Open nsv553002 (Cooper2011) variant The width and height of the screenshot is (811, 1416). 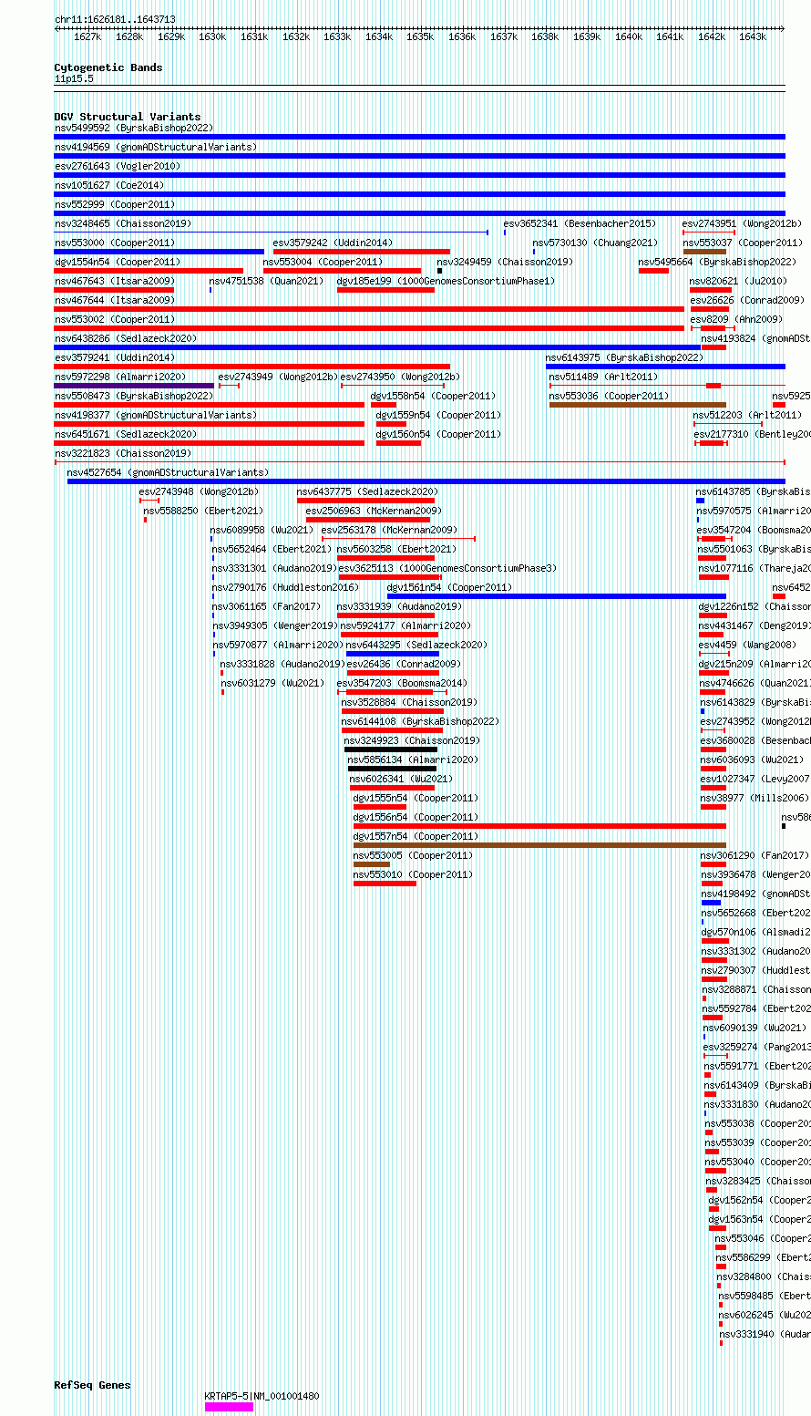tap(115, 319)
